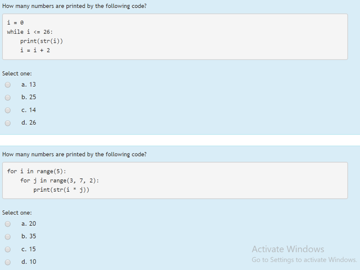Select answer a. 20 for second question

tap(7, 224)
